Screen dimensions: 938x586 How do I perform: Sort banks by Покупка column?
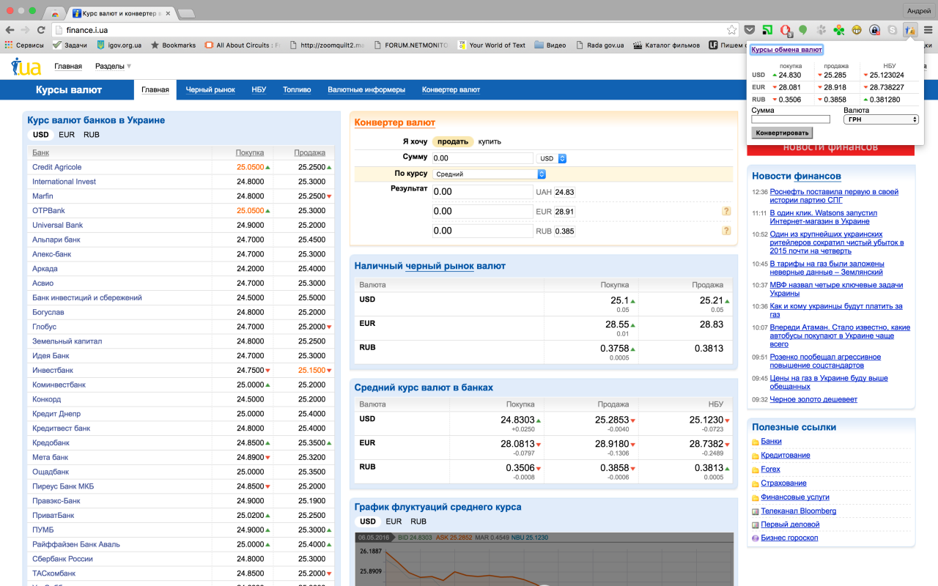(250, 152)
